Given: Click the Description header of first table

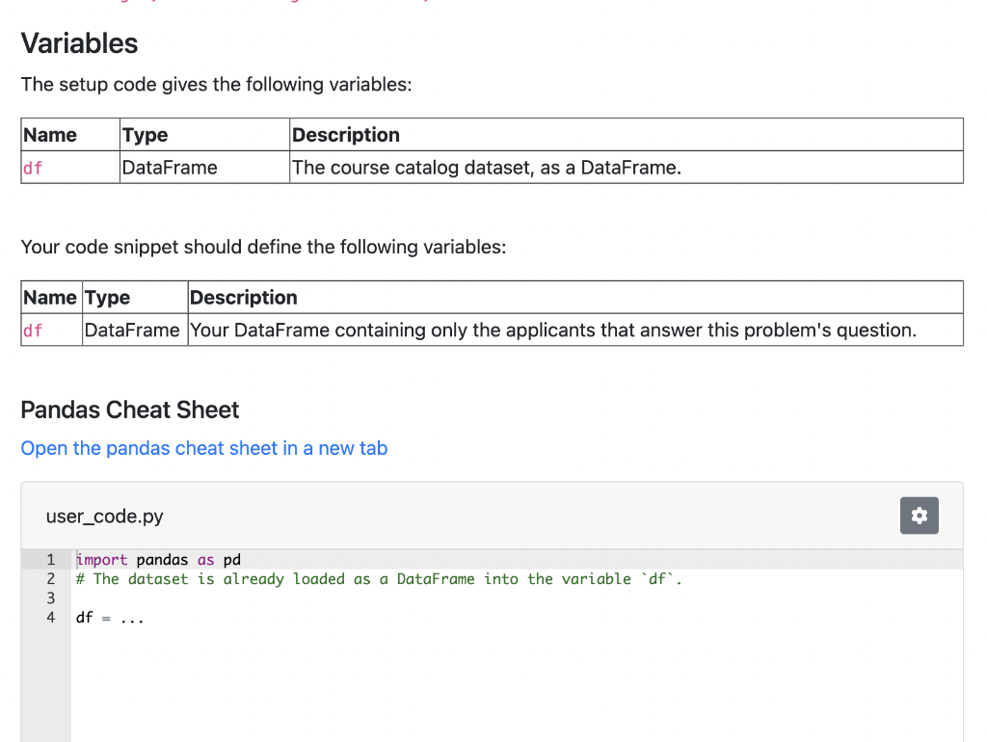Looking at the screenshot, I should tap(346, 135).
